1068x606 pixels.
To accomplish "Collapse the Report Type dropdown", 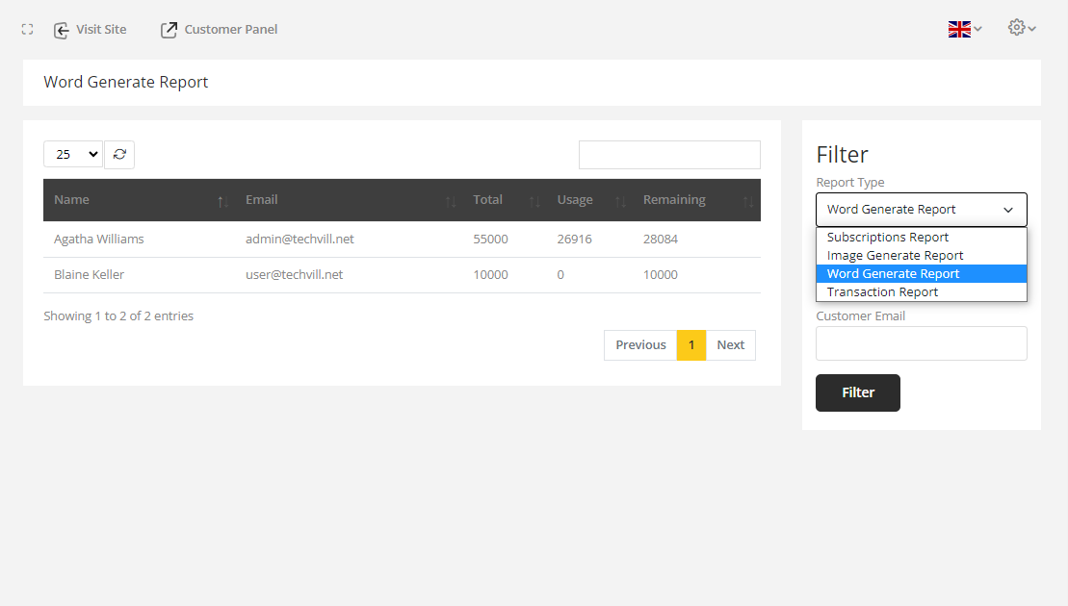I will point(921,210).
